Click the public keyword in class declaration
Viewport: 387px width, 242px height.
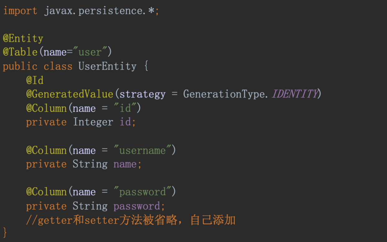(x=20, y=66)
